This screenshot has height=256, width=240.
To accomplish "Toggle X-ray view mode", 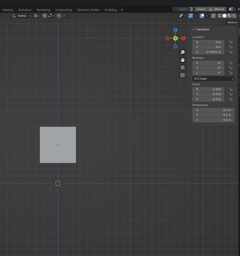I will [213, 16].
